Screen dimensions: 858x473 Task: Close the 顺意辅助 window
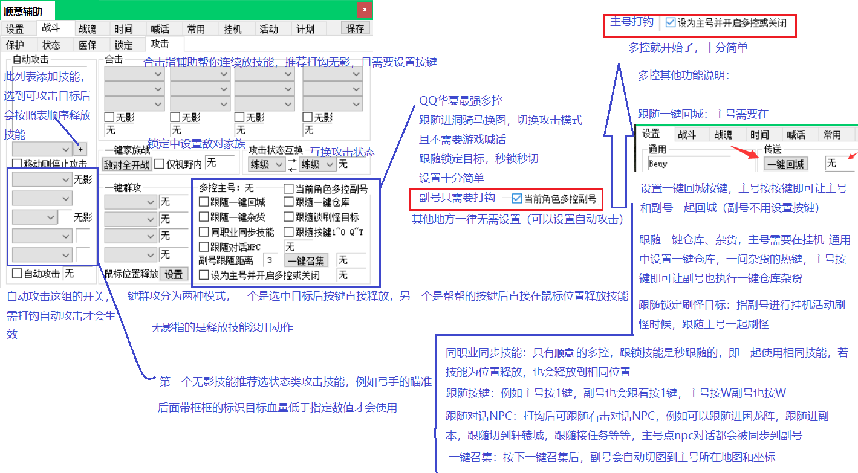tap(364, 10)
